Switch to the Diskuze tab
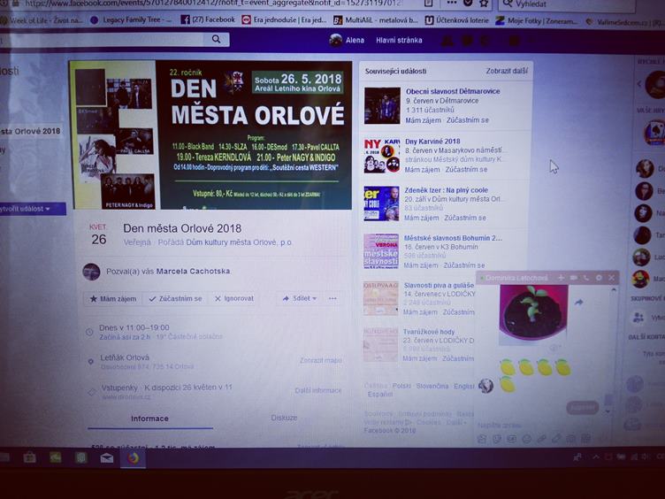The image size is (665, 499). tap(284, 418)
